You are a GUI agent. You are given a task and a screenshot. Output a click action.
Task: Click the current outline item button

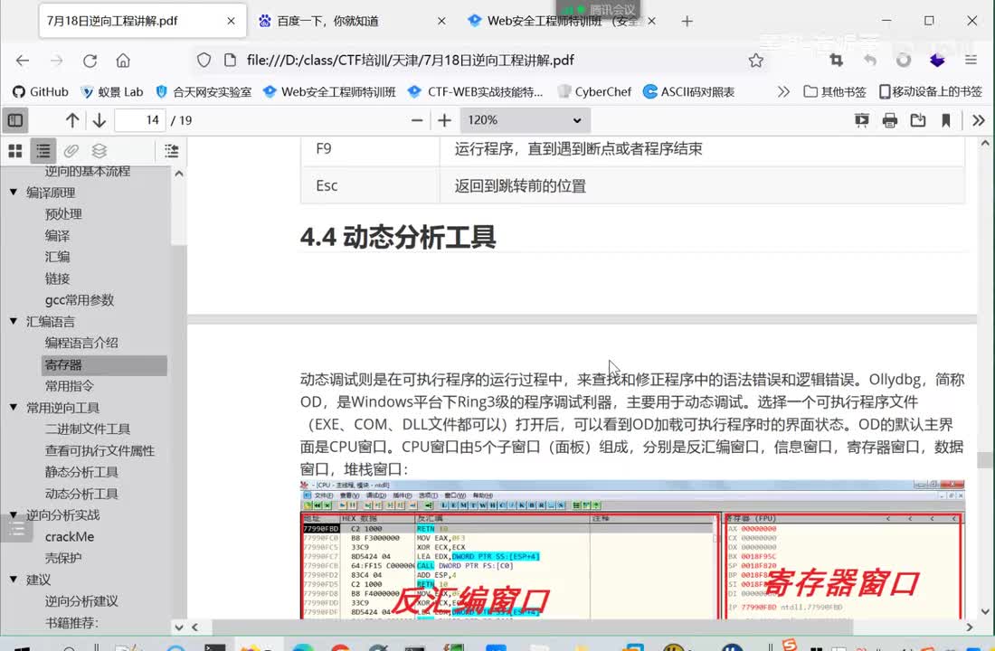[171, 150]
